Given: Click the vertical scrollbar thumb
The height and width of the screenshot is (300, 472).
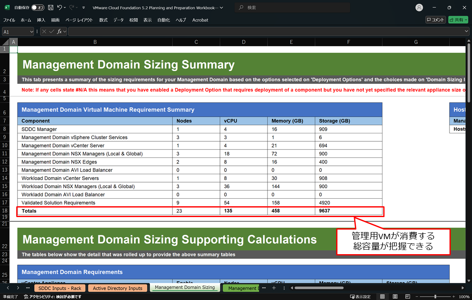Looking at the screenshot, I should 469,73.
